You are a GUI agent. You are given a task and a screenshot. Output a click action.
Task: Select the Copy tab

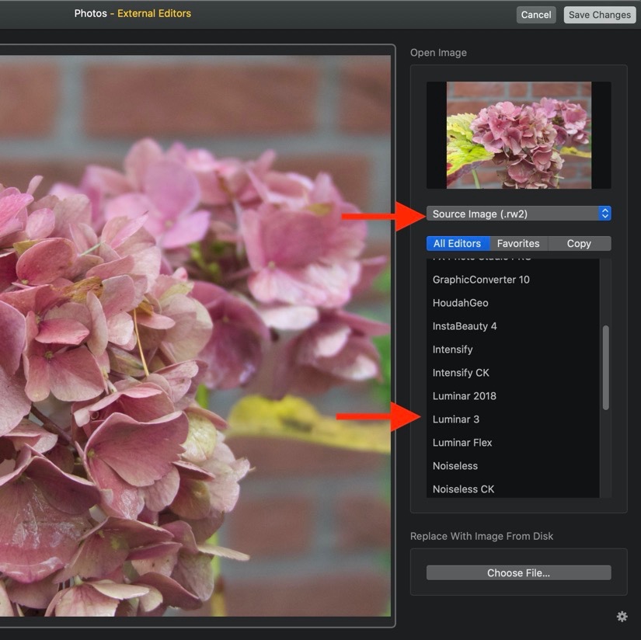click(x=579, y=244)
